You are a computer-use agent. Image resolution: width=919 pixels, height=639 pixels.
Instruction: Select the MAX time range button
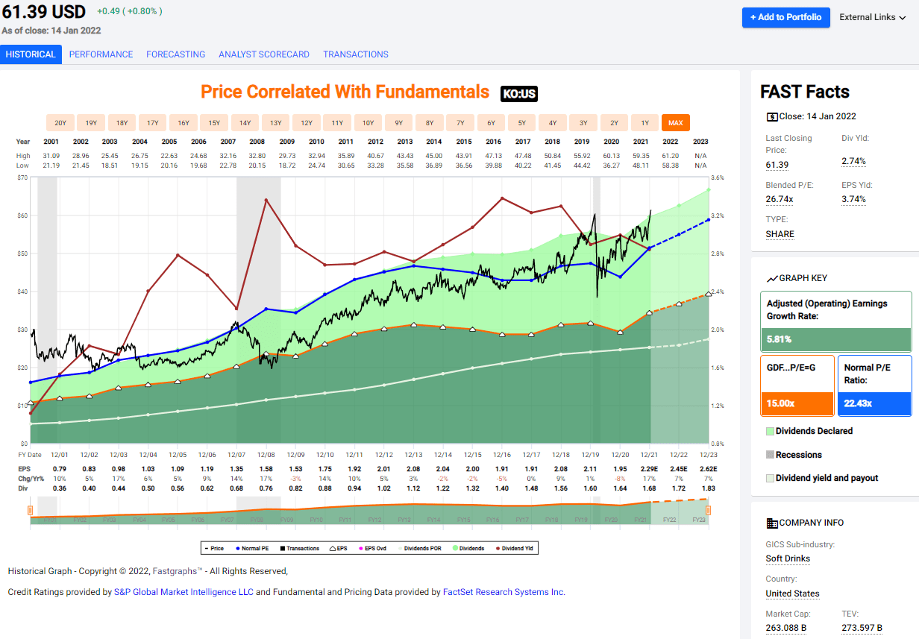point(675,123)
